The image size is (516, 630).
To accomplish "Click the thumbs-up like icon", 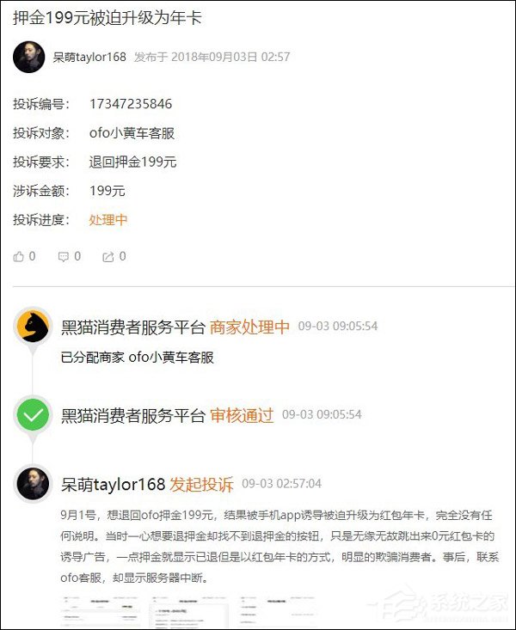I will click(19, 256).
